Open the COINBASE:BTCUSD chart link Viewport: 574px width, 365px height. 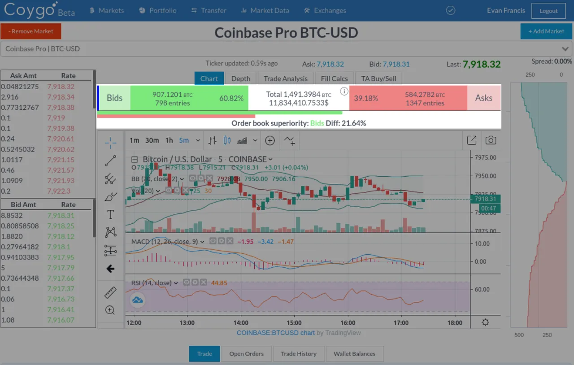(276, 333)
